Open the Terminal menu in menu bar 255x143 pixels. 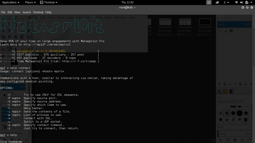(x=38, y=12)
